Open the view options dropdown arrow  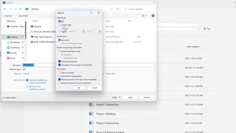click(x=146, y=16)
